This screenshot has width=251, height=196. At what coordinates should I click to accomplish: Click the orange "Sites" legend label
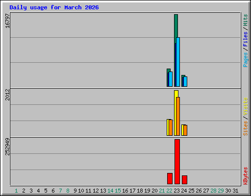coord(245,128)
